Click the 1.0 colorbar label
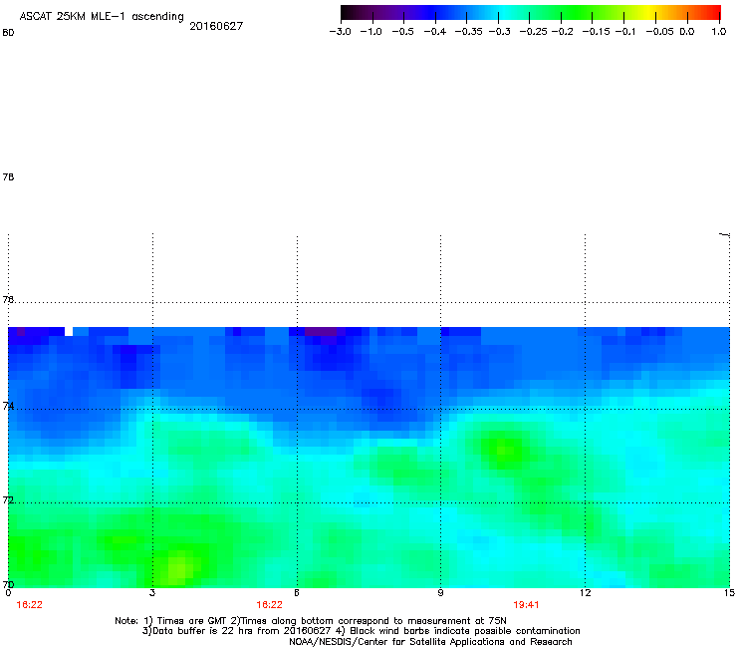The image size is (737, 648). (x=719, y=32)
